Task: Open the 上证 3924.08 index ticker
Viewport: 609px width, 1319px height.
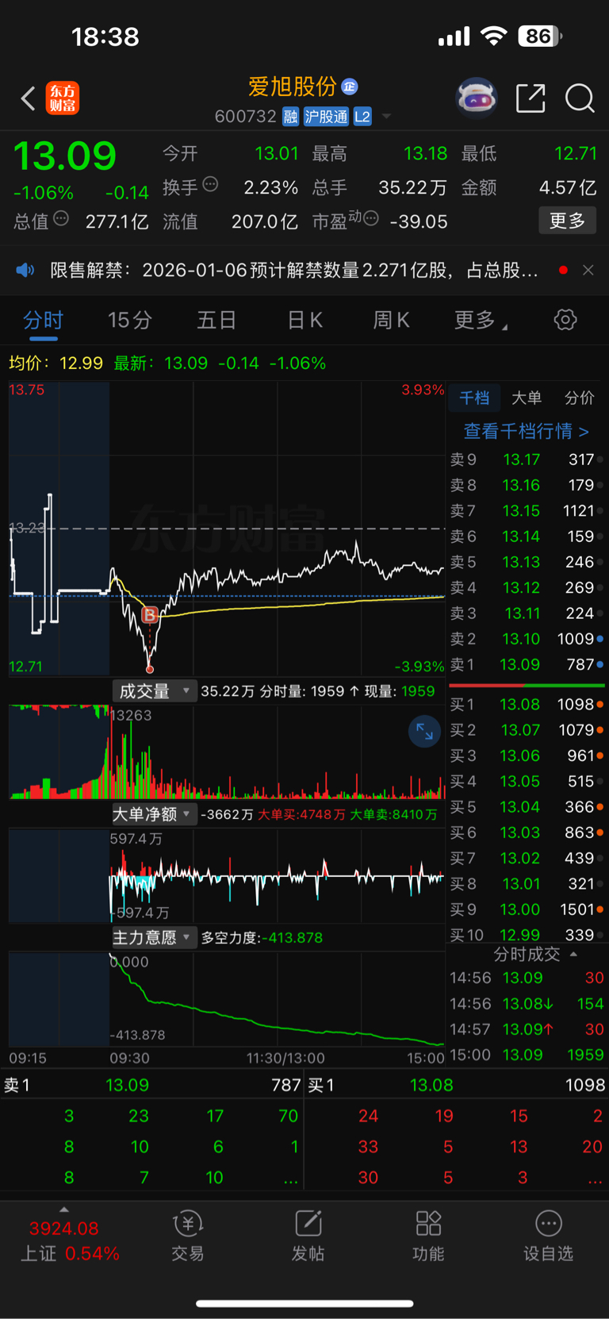Action: 70,1241
